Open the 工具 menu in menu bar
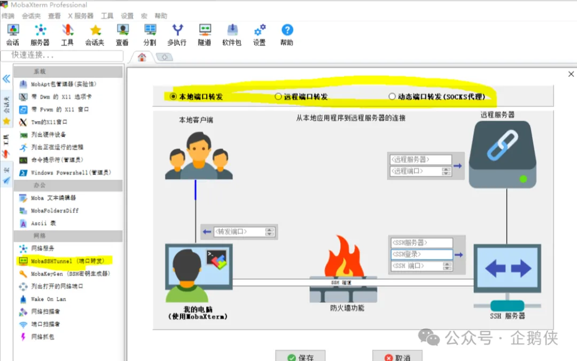Screen dimensions: 577x361 click(x=107, y=16)
